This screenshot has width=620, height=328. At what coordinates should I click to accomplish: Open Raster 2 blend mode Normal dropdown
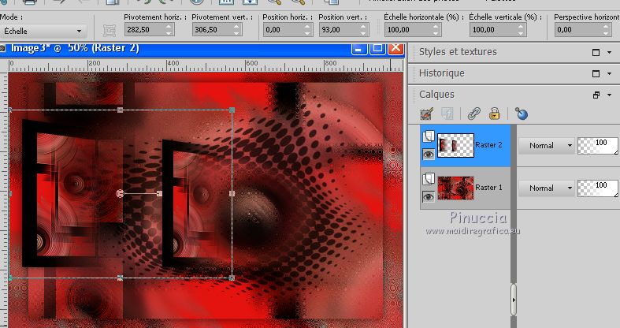click(546, 146)
